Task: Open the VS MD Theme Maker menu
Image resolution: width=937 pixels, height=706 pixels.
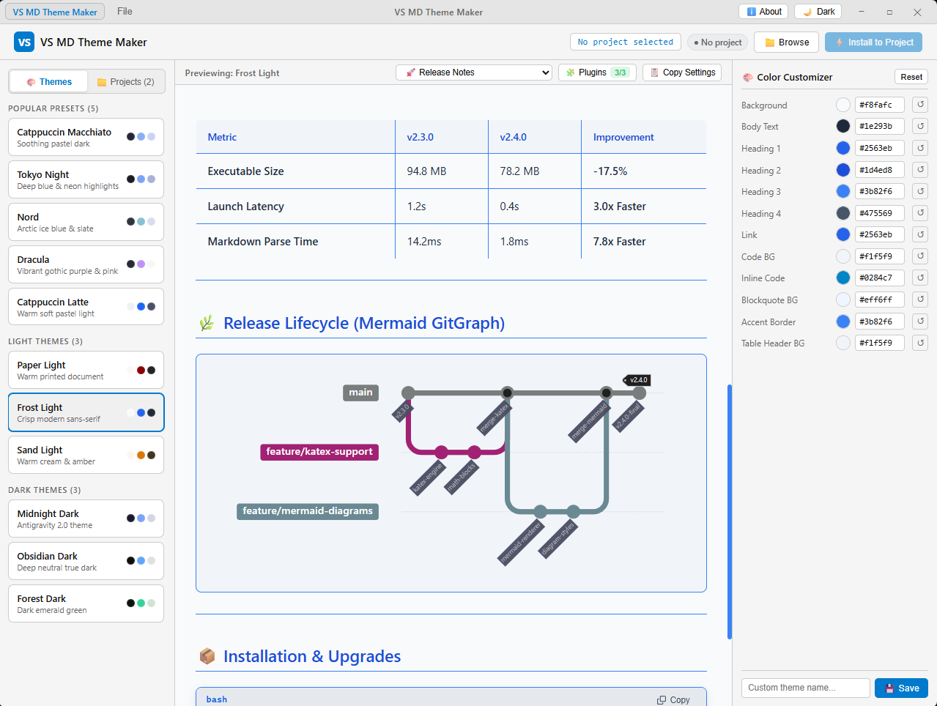Action: [55, 12]
